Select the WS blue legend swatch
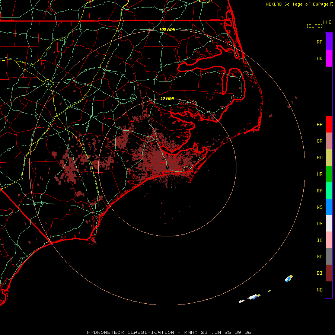 [329, 207]
